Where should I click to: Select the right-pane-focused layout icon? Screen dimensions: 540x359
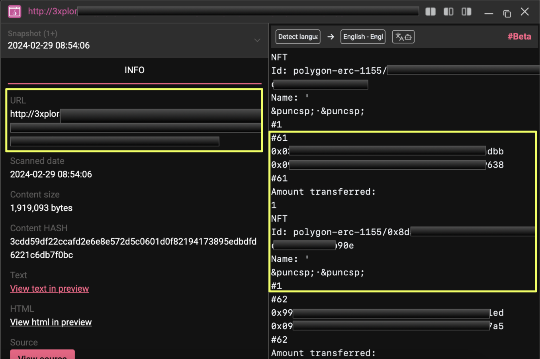(x=466, y=12)
